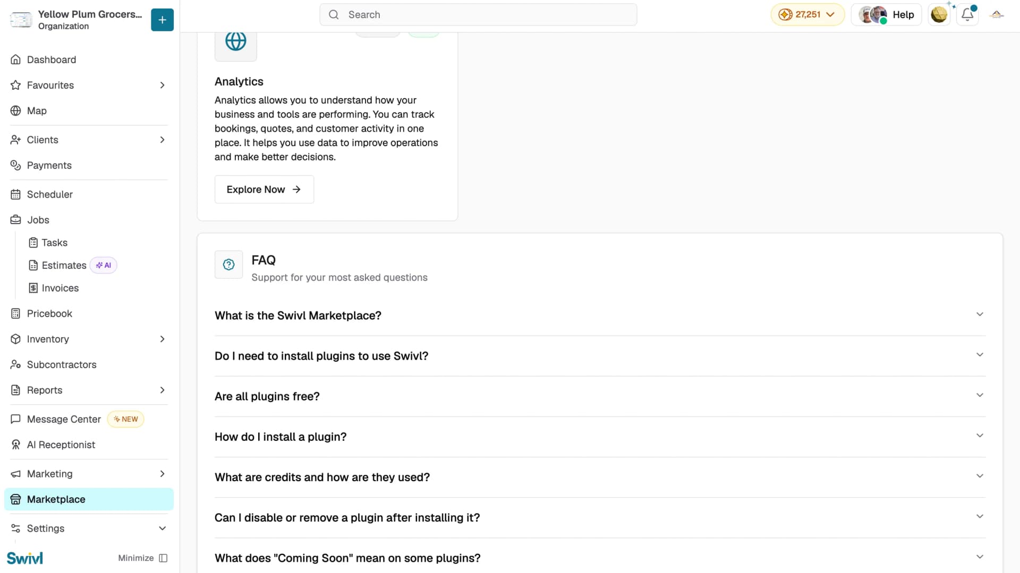Click the Inventory box icon
Viewport: 1020px width, 573px height.
[16, 339]
